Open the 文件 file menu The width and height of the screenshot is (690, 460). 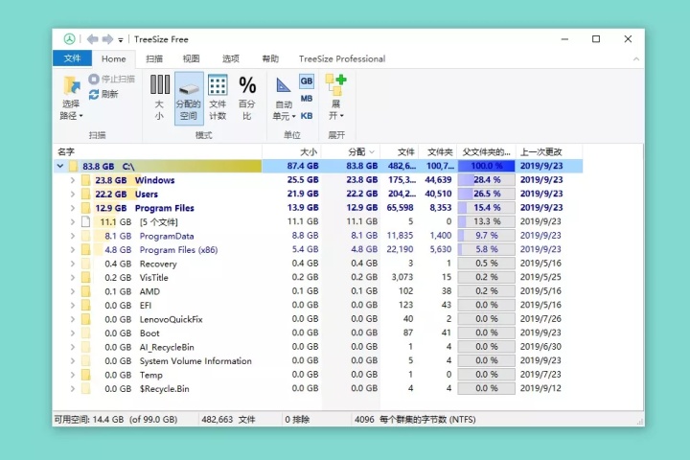72,58
